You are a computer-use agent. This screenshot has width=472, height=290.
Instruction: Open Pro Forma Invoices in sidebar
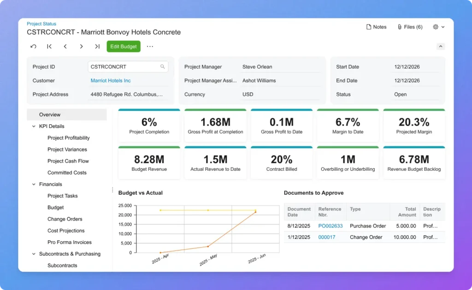coord(70,242)
